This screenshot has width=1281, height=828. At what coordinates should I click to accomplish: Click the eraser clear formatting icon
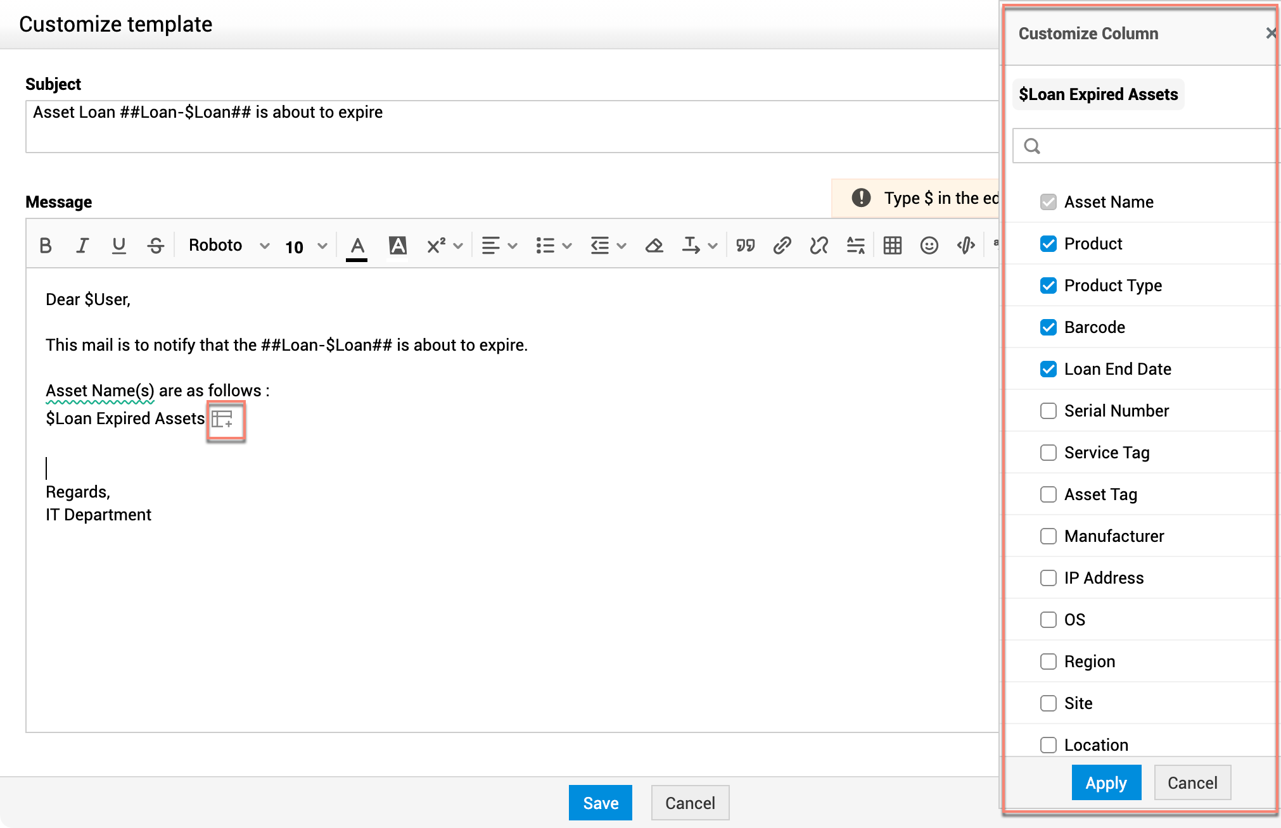tap(654, 246)
